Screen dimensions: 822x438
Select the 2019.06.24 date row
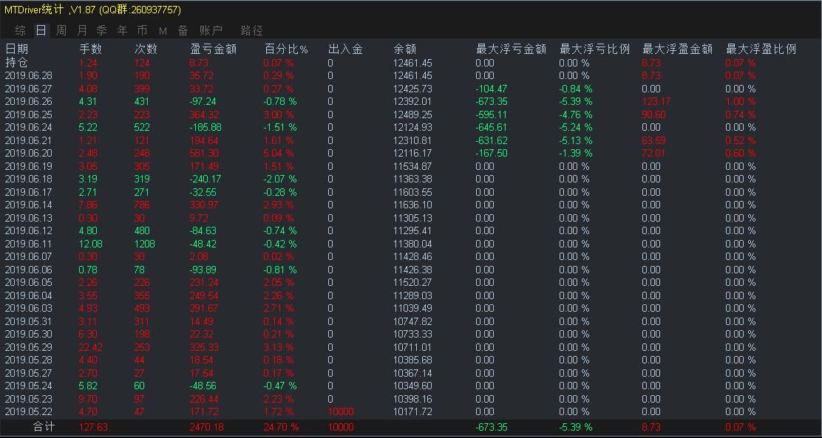(x=28, y=127)
